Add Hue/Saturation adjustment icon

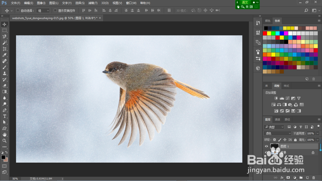pyautogui.click(x=273, y=105)
